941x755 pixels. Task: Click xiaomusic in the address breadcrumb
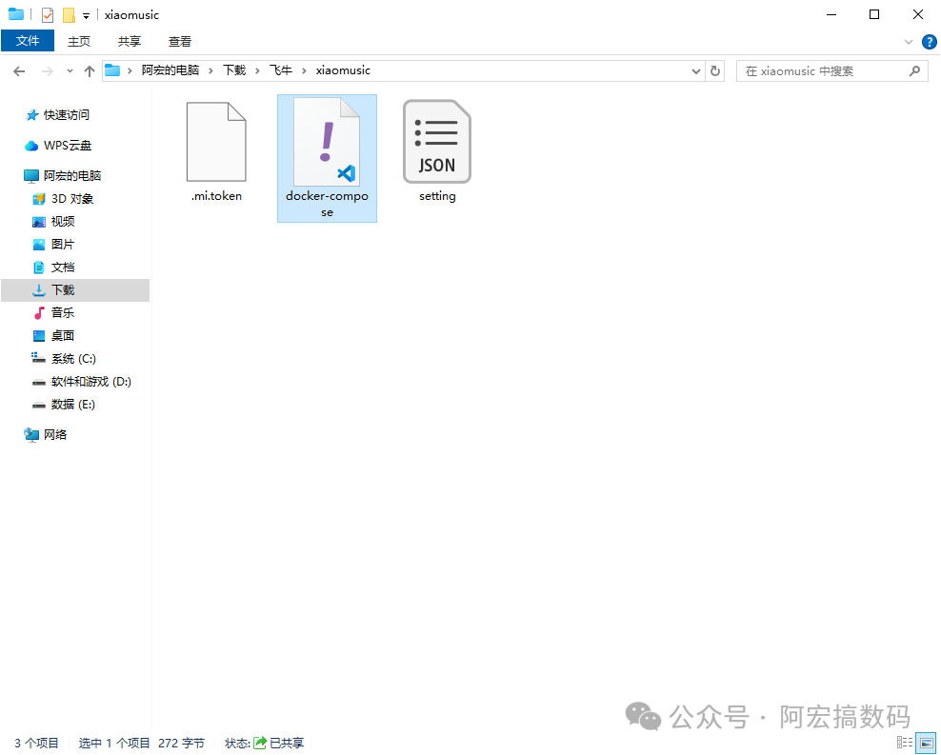click(x=343, y=70)
